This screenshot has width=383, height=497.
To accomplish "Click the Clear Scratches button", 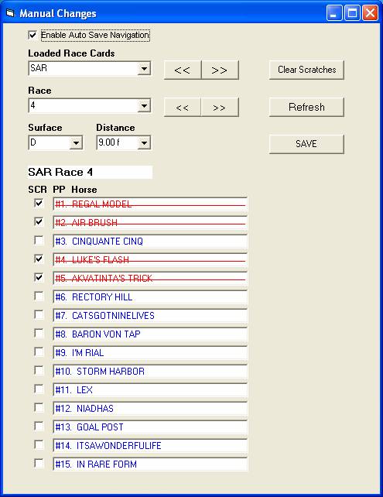I will 306,70.
